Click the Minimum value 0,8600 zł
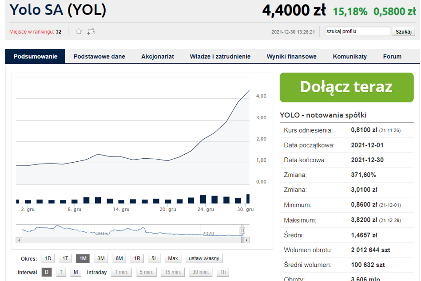Image resolution: width=421 pixels, height=281 pixels. (x=364, y=205)
